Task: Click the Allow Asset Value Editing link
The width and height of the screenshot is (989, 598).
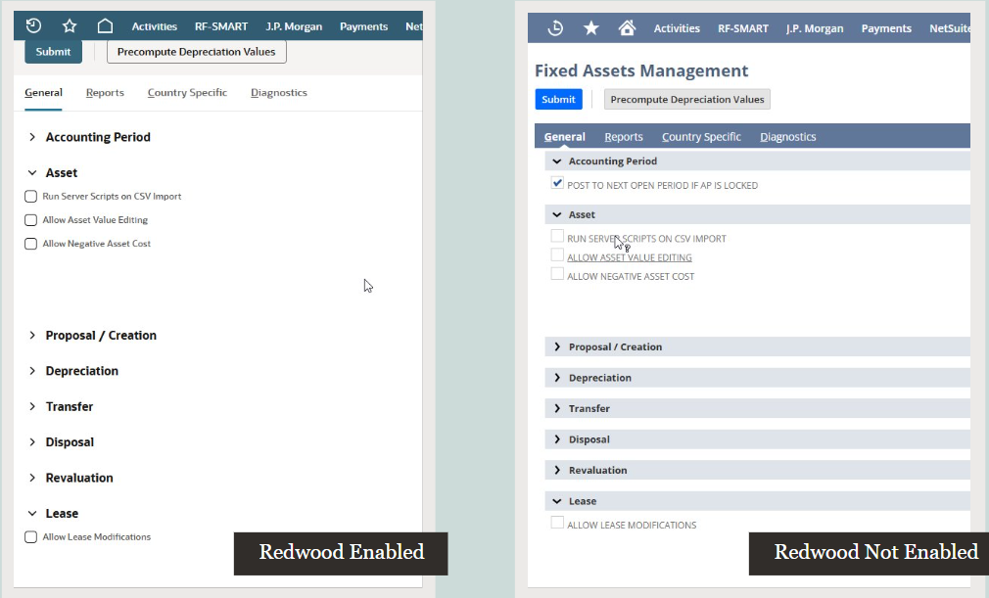Action: [x=630, y=257]
